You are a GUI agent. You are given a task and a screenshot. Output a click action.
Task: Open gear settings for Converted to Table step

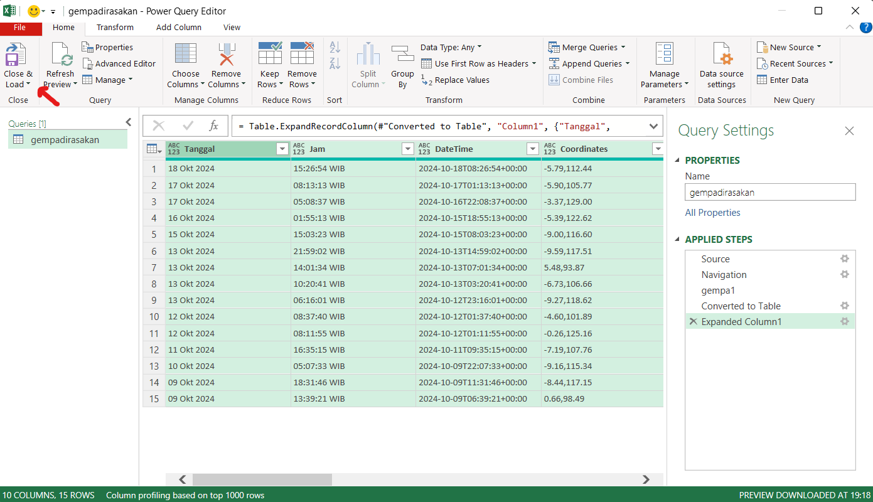click(x=845, y=306)
